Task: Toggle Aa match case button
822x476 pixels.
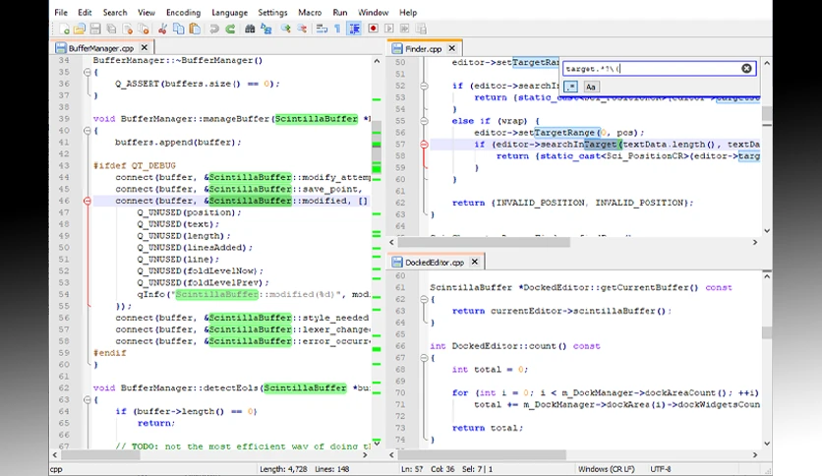Action: (591, 87)
